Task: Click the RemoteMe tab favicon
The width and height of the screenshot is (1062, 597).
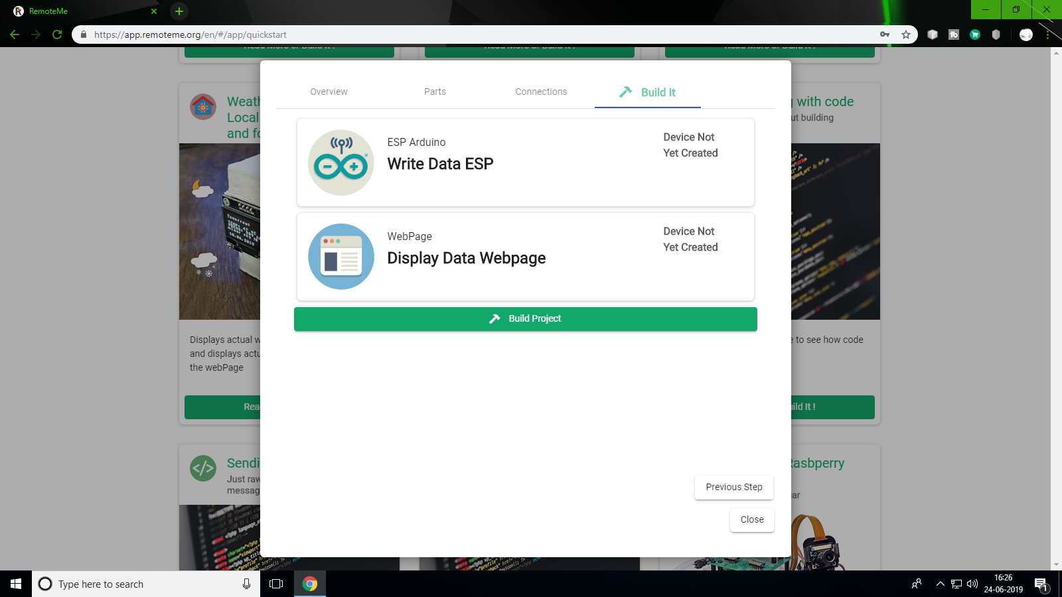Action: click(x=19, y=11)
